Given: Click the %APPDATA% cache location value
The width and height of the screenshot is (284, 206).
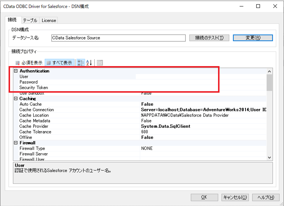Looking at the screenshot, I should (x=185, y=115).
